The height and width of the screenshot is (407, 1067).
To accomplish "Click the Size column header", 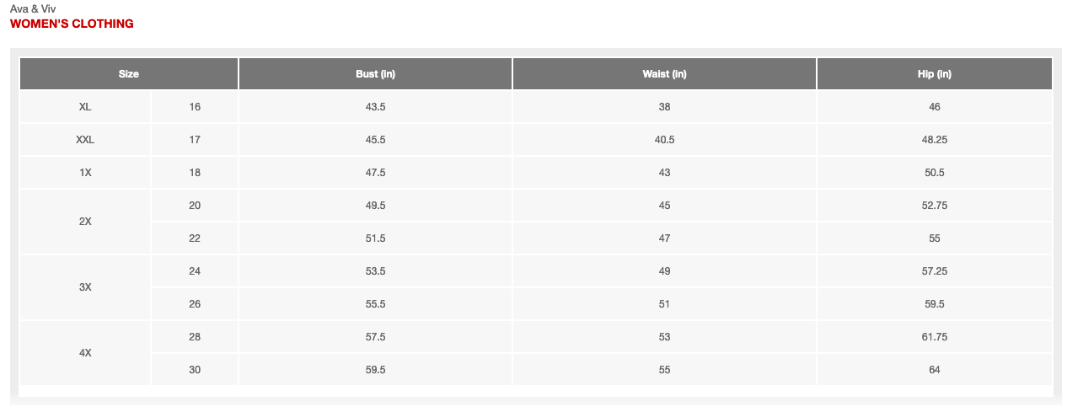I will point(129,73).
